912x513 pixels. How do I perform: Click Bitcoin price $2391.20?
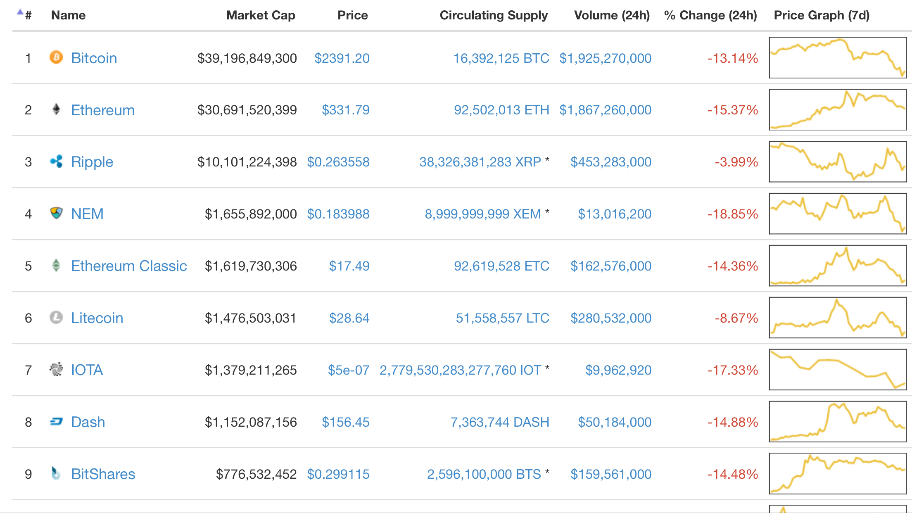(x=342, y=58)
